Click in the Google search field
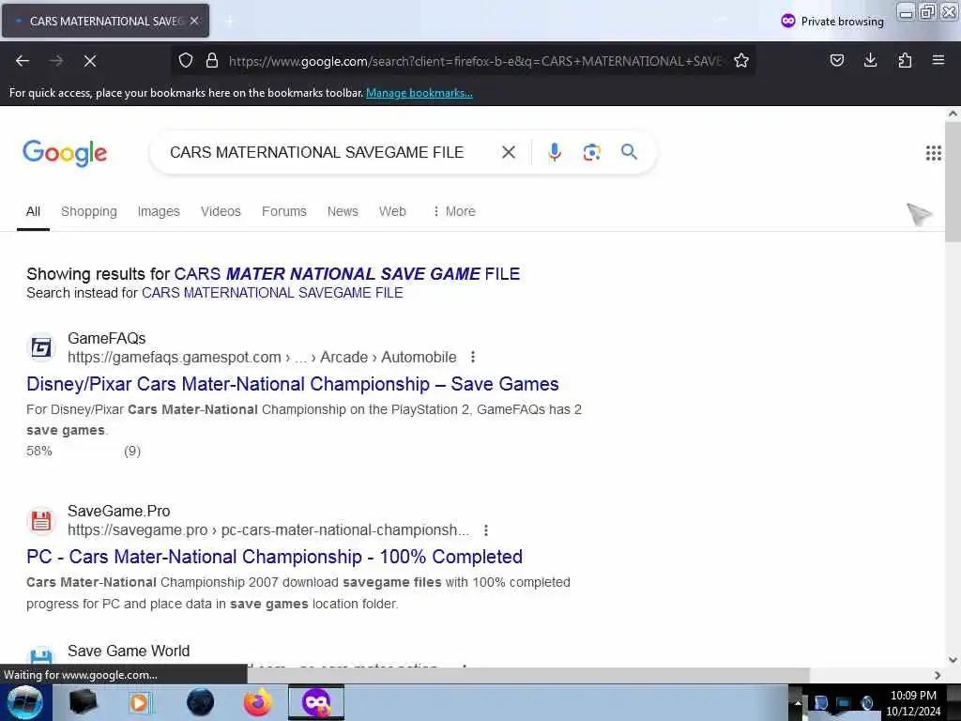Screen dimensions: 961x721 316,152
